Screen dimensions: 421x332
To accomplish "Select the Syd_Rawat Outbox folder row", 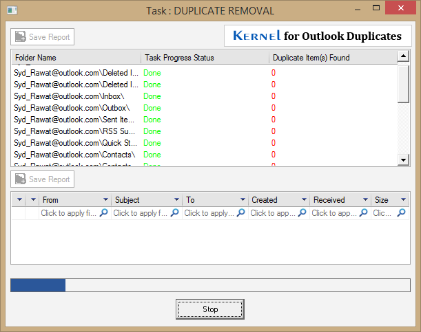I will (x=205, y=108).
